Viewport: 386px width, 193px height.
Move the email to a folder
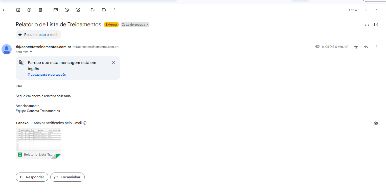tap(93, 10)
